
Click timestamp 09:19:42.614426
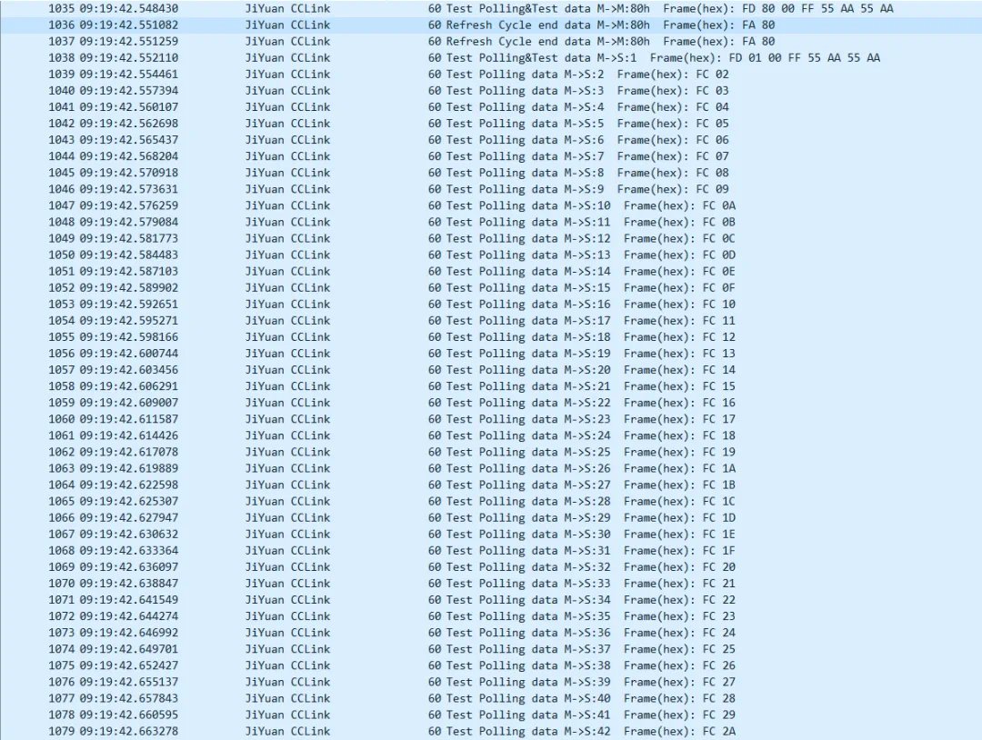[128, 435]
